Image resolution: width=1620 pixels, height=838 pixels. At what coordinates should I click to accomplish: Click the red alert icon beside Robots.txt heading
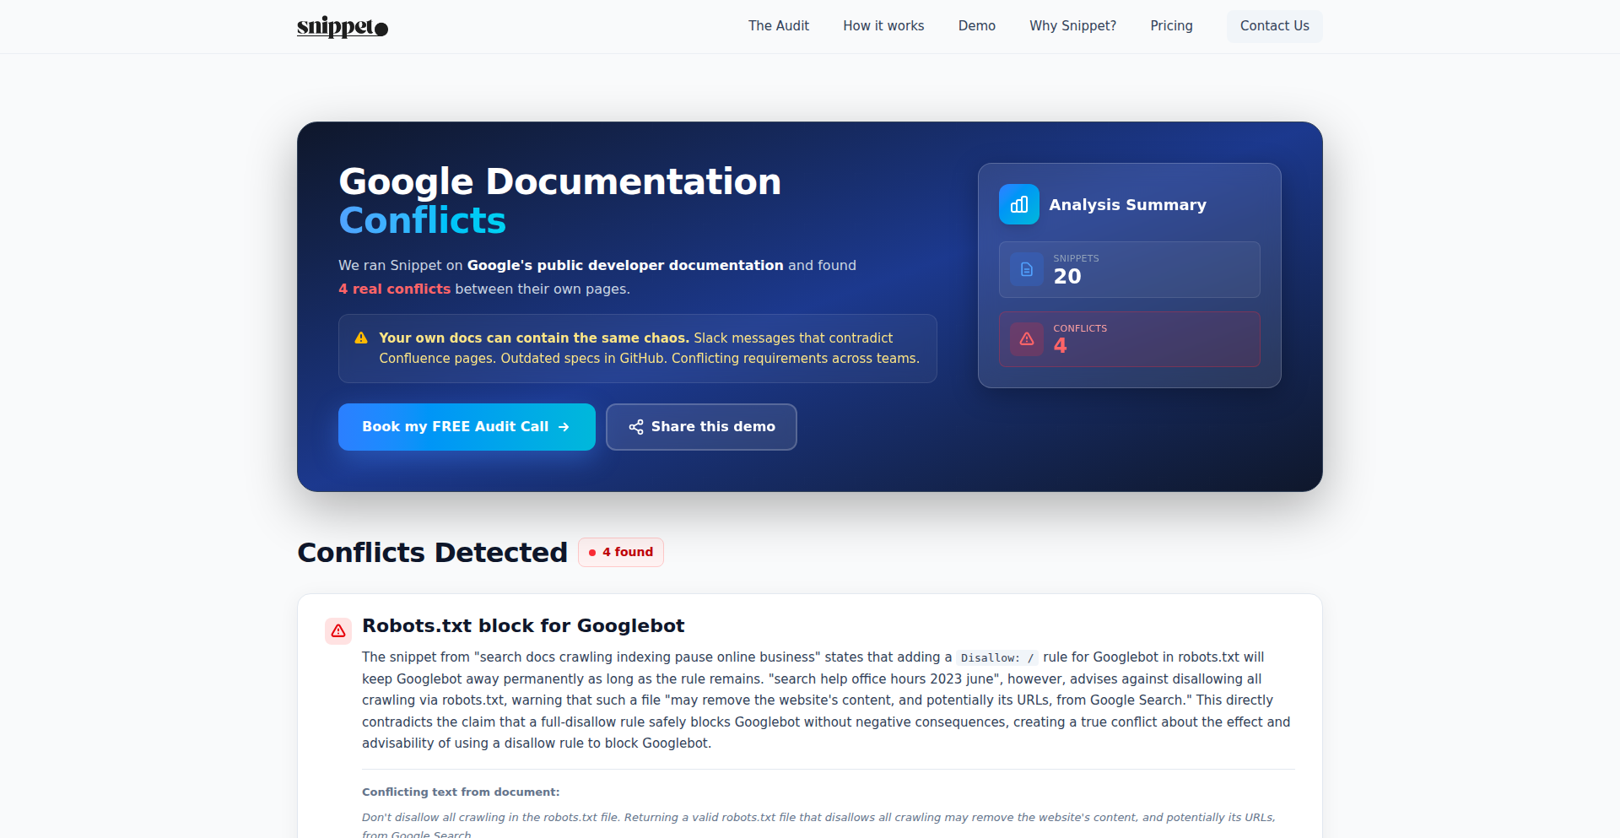337,630
